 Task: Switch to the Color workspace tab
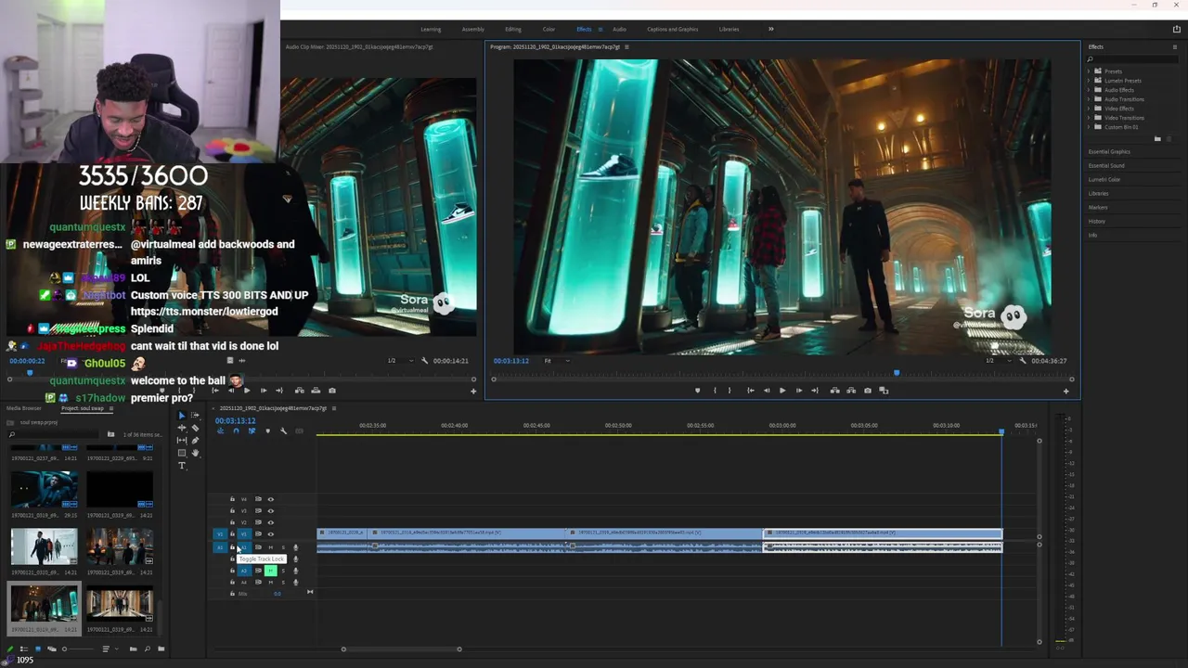point(549,29)
